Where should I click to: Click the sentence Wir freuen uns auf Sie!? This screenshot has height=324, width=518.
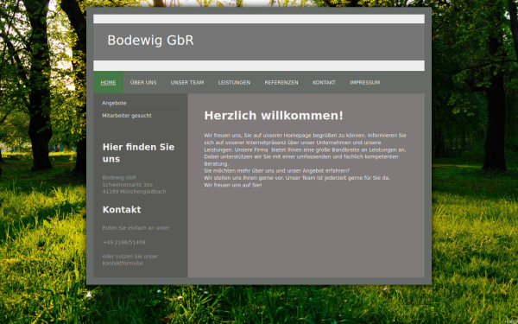[x=233, y=185]
